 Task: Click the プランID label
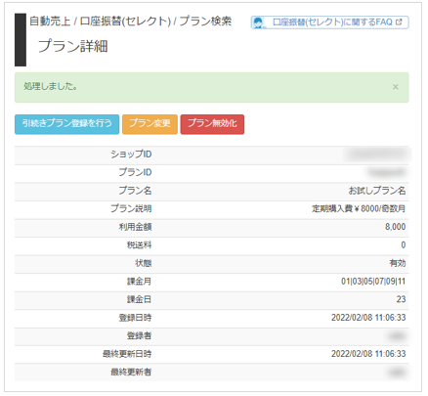135,172
